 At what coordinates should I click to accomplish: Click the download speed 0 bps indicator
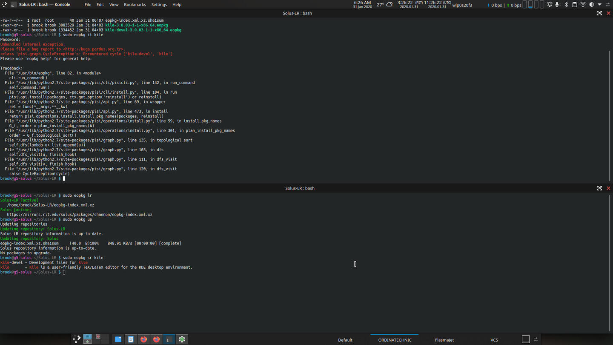coord(495,5)
